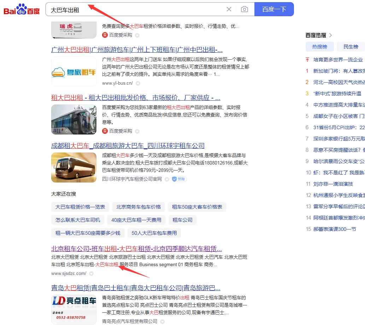The height and width of the screenshot is (329, 365).
Task: Open the 成都租大巴车 result title link
Action: (128, 146)
